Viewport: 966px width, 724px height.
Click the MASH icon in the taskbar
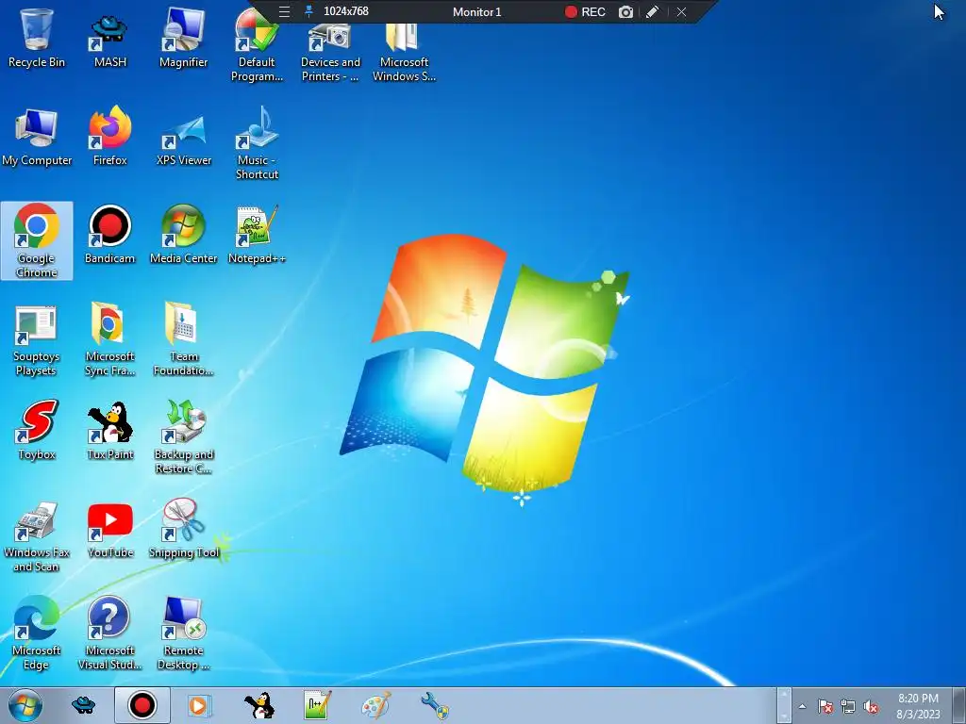click(x=83, y=705)
